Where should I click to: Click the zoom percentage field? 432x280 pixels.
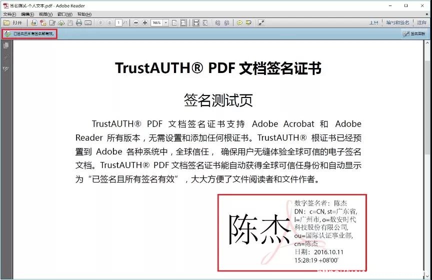(157, 23)
